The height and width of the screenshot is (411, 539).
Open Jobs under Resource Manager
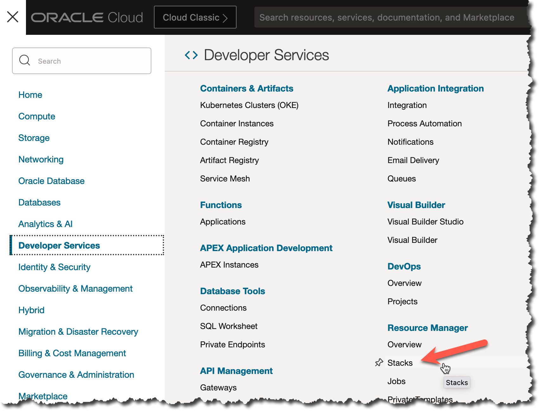396,381
